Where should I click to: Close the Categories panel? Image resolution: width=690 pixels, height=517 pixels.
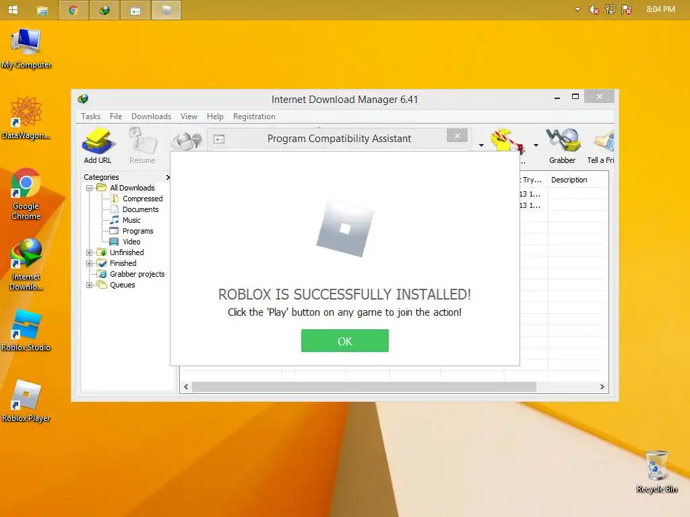[168, 177]
